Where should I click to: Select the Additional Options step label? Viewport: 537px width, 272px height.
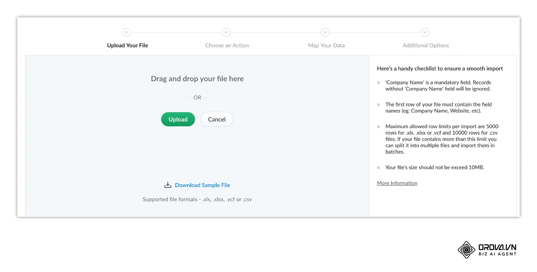pos(426,45)
